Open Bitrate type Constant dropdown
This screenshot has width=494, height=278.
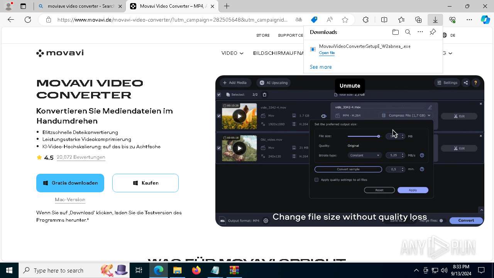coord(364,155)
